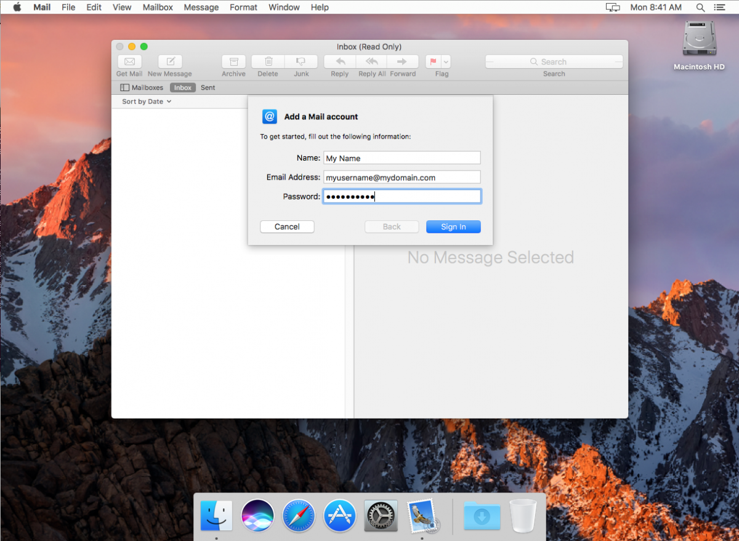Click the 'Add a Mail account' heading
The width and height of the screenshot is (739, 541).
point(321,116)
